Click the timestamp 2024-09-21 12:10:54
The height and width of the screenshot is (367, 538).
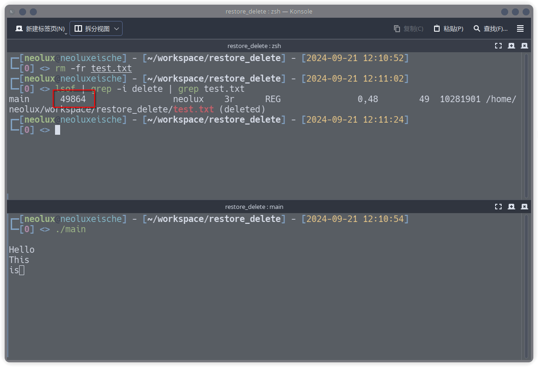(355, 219)
